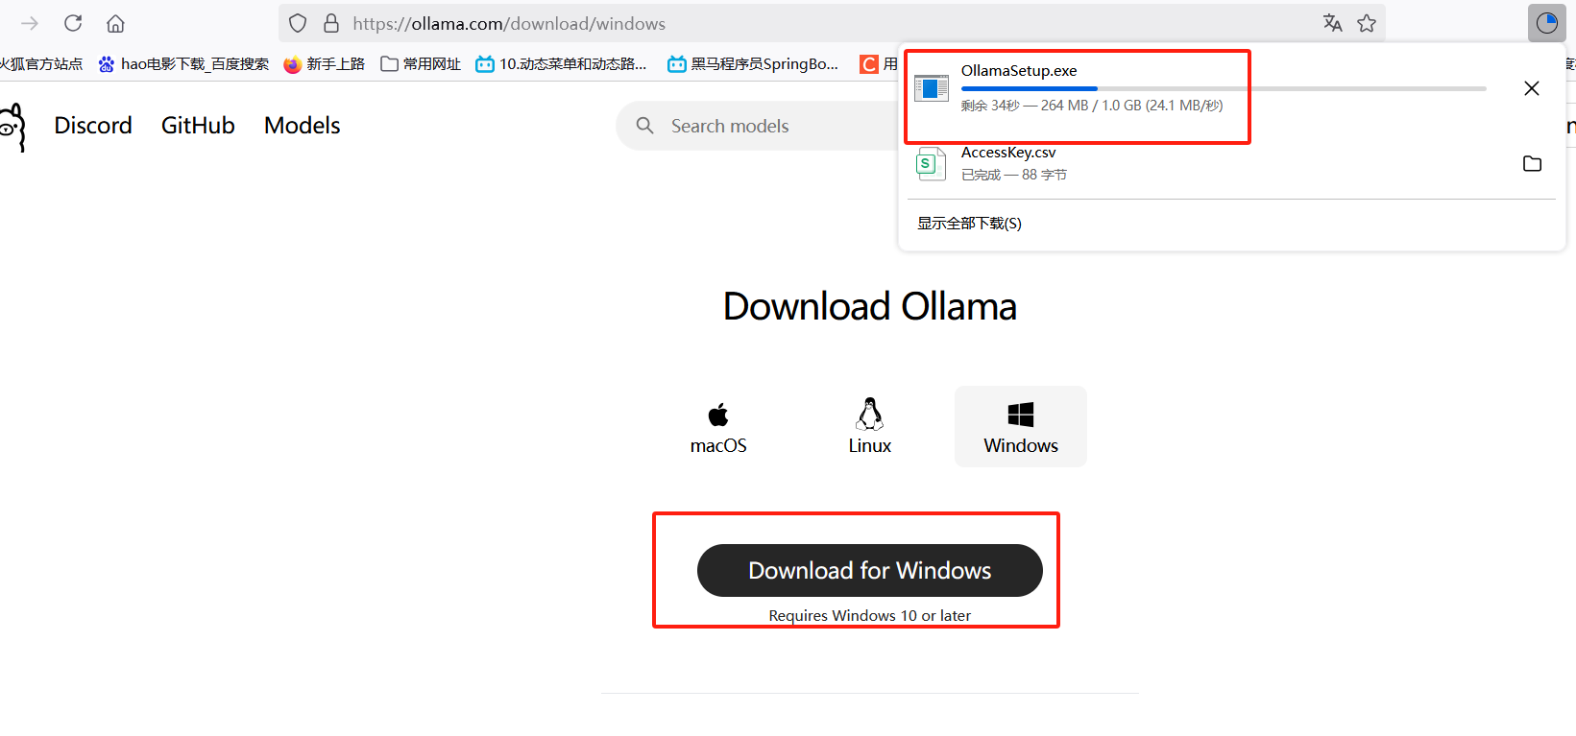Click the AccessKey.csv file icon

tap(931, 163)
